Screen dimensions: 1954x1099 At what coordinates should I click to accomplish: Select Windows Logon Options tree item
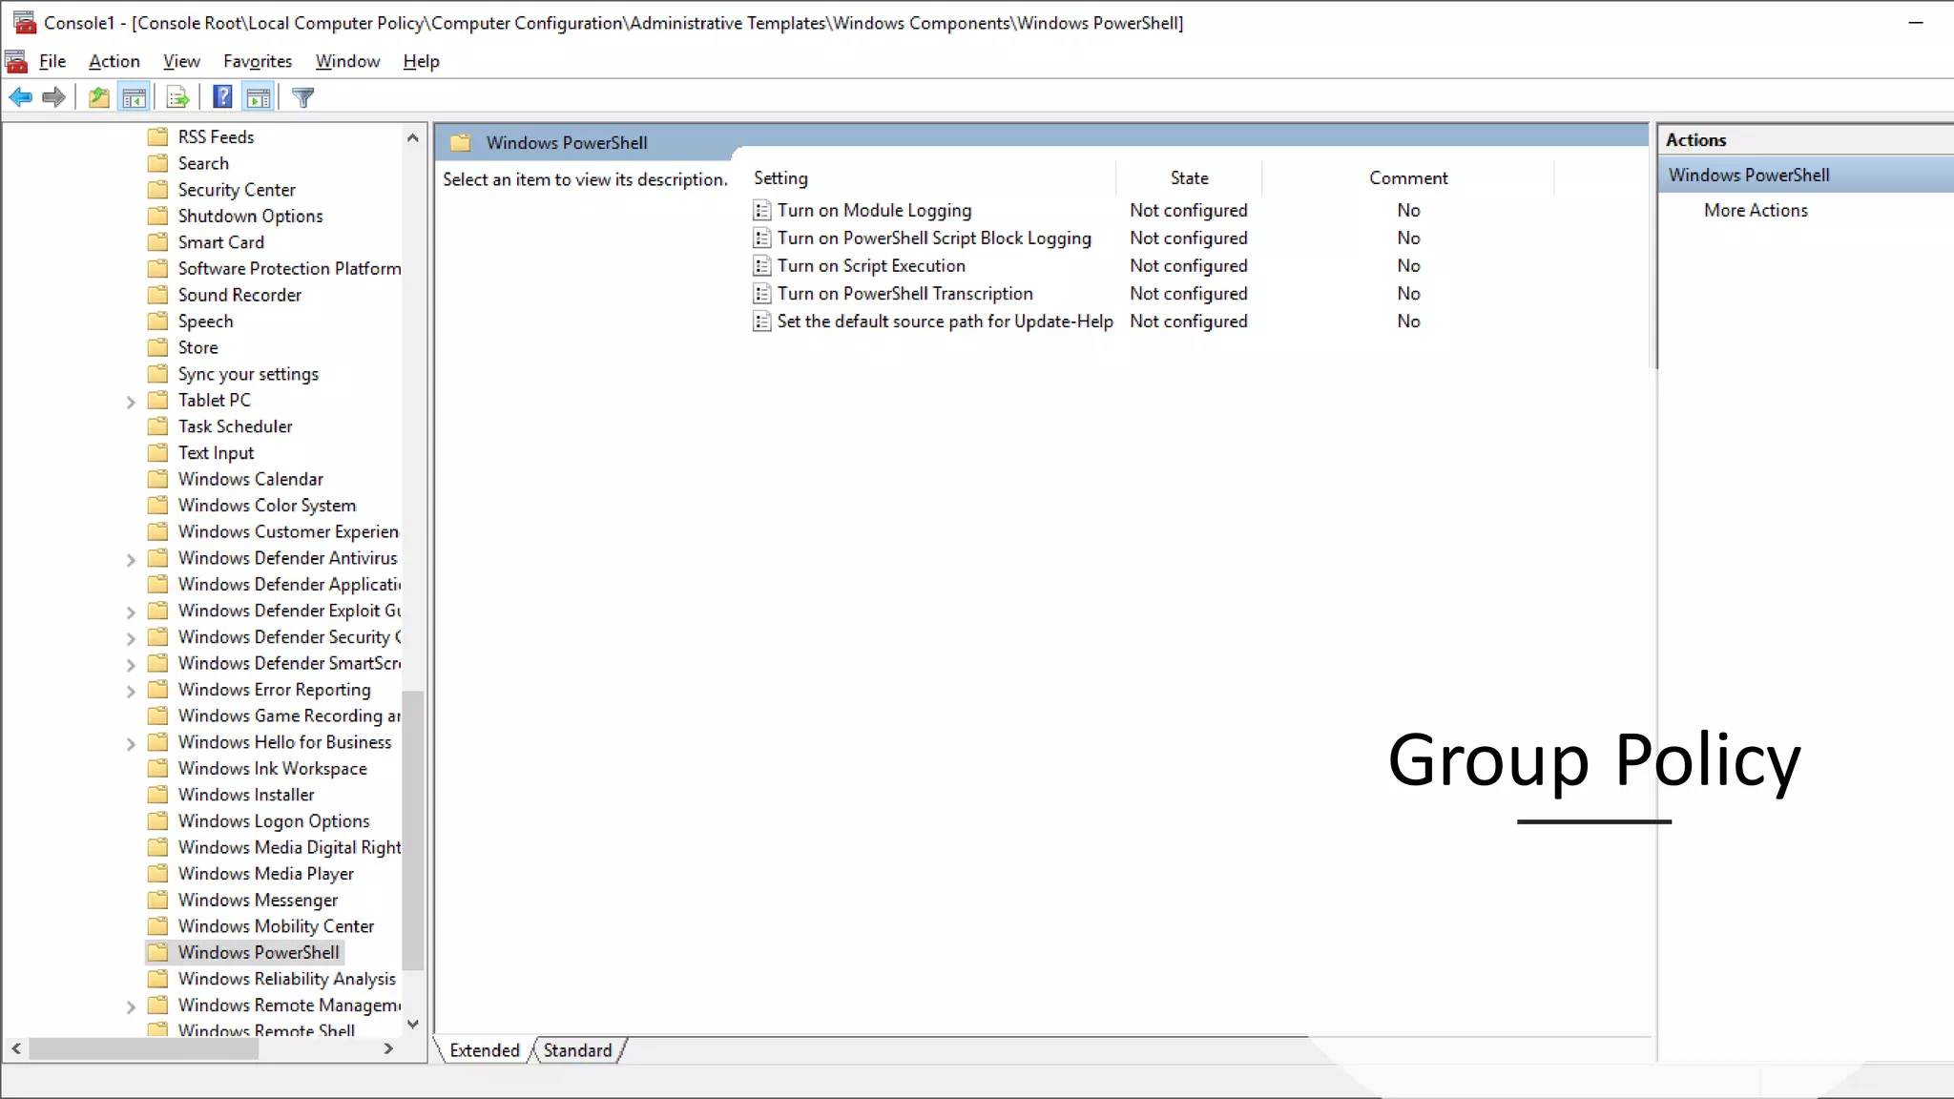point(274,821)
